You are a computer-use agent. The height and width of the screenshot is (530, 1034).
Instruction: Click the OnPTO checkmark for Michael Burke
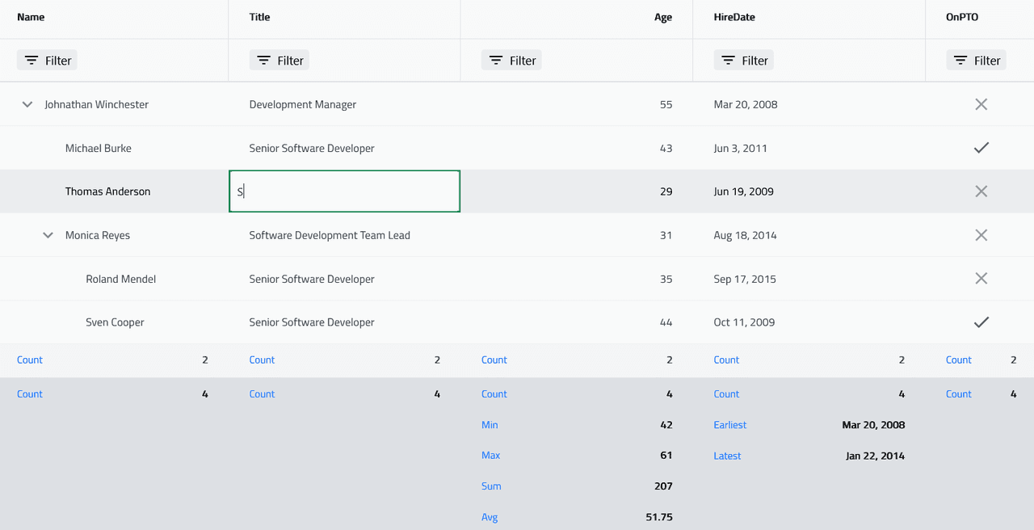pyautogui.click(x=981, y=148)
